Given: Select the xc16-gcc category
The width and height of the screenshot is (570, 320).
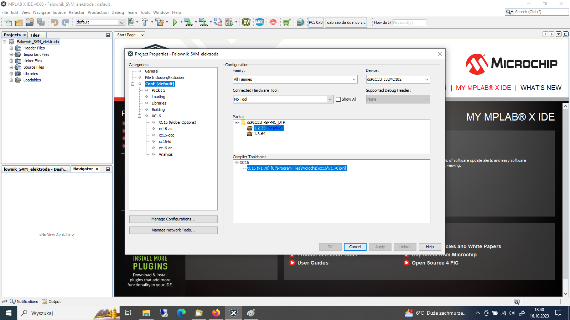Looking at the screenshot, I should click(166, 135).
